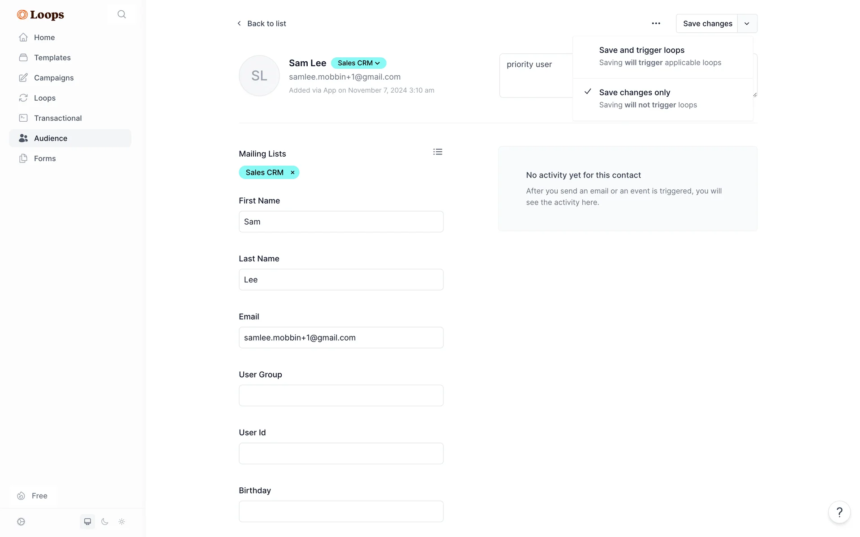Screen dimensions: 860x537
Task: Open the Sales CRM badge dropdown
Action: pos(358,63)
